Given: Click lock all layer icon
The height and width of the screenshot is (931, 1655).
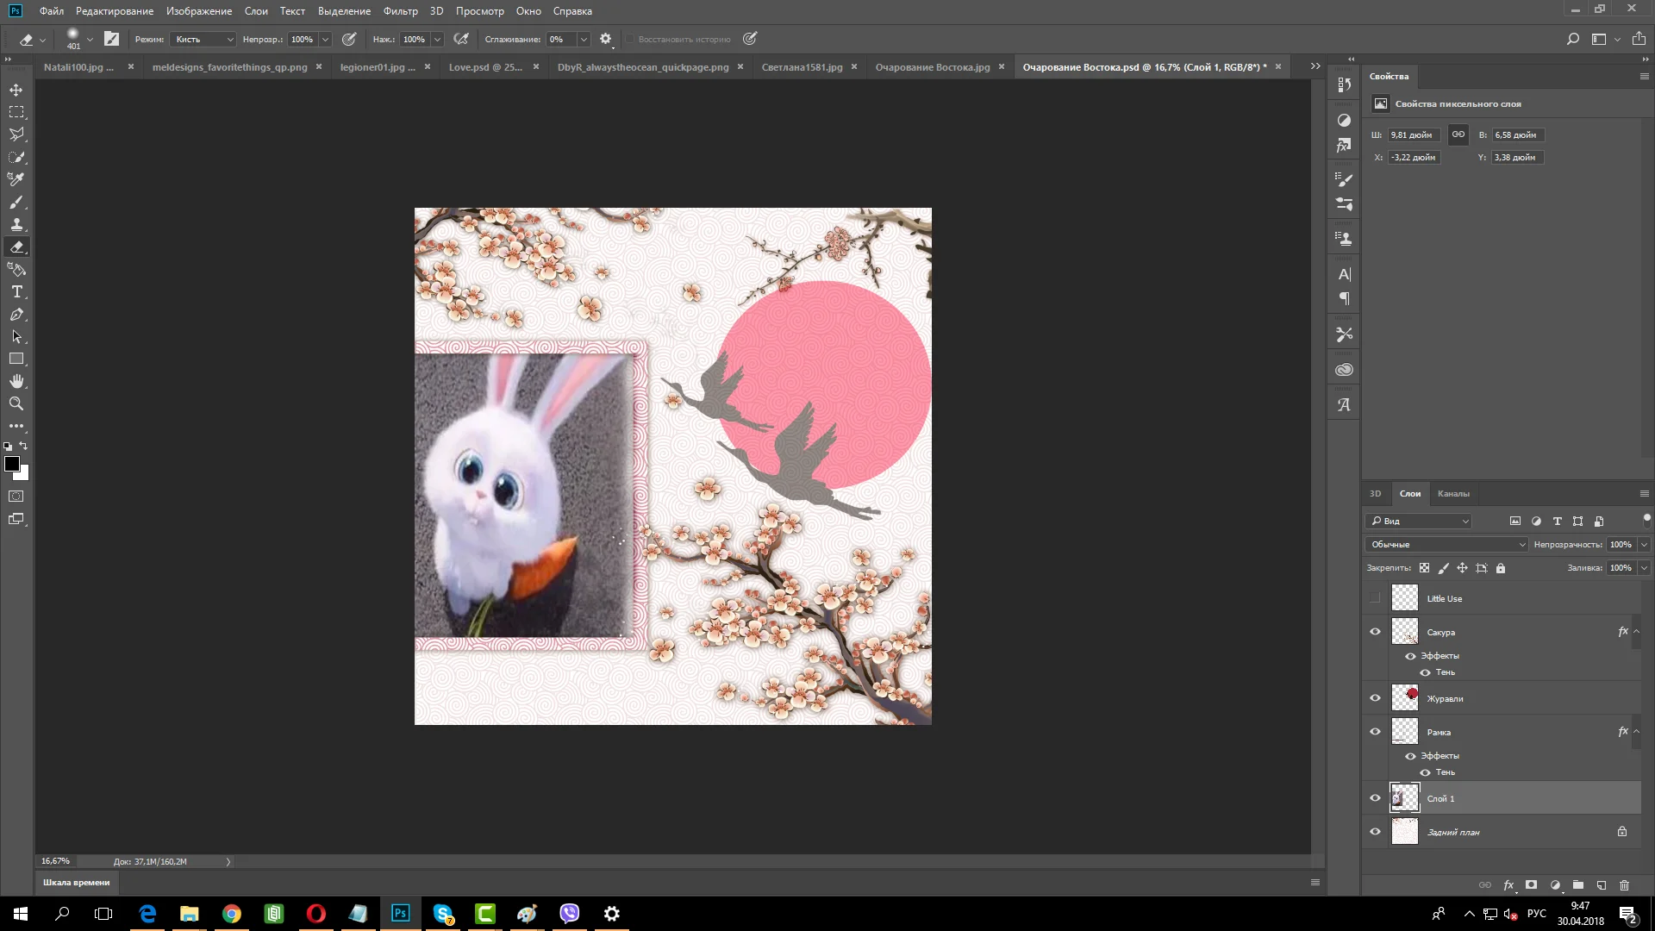Looking at the screenshot, I should [x=1501, y=568].
